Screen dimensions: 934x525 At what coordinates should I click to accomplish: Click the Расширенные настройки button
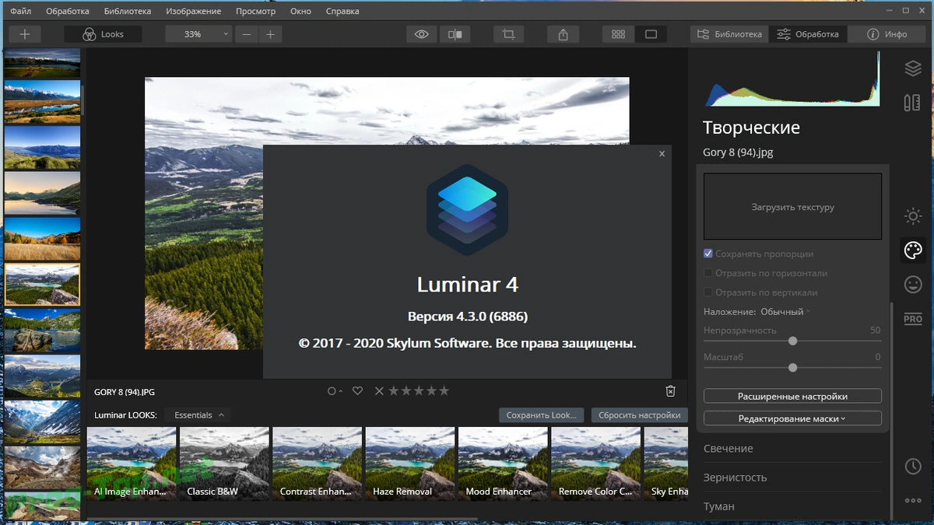pos(792,396)
